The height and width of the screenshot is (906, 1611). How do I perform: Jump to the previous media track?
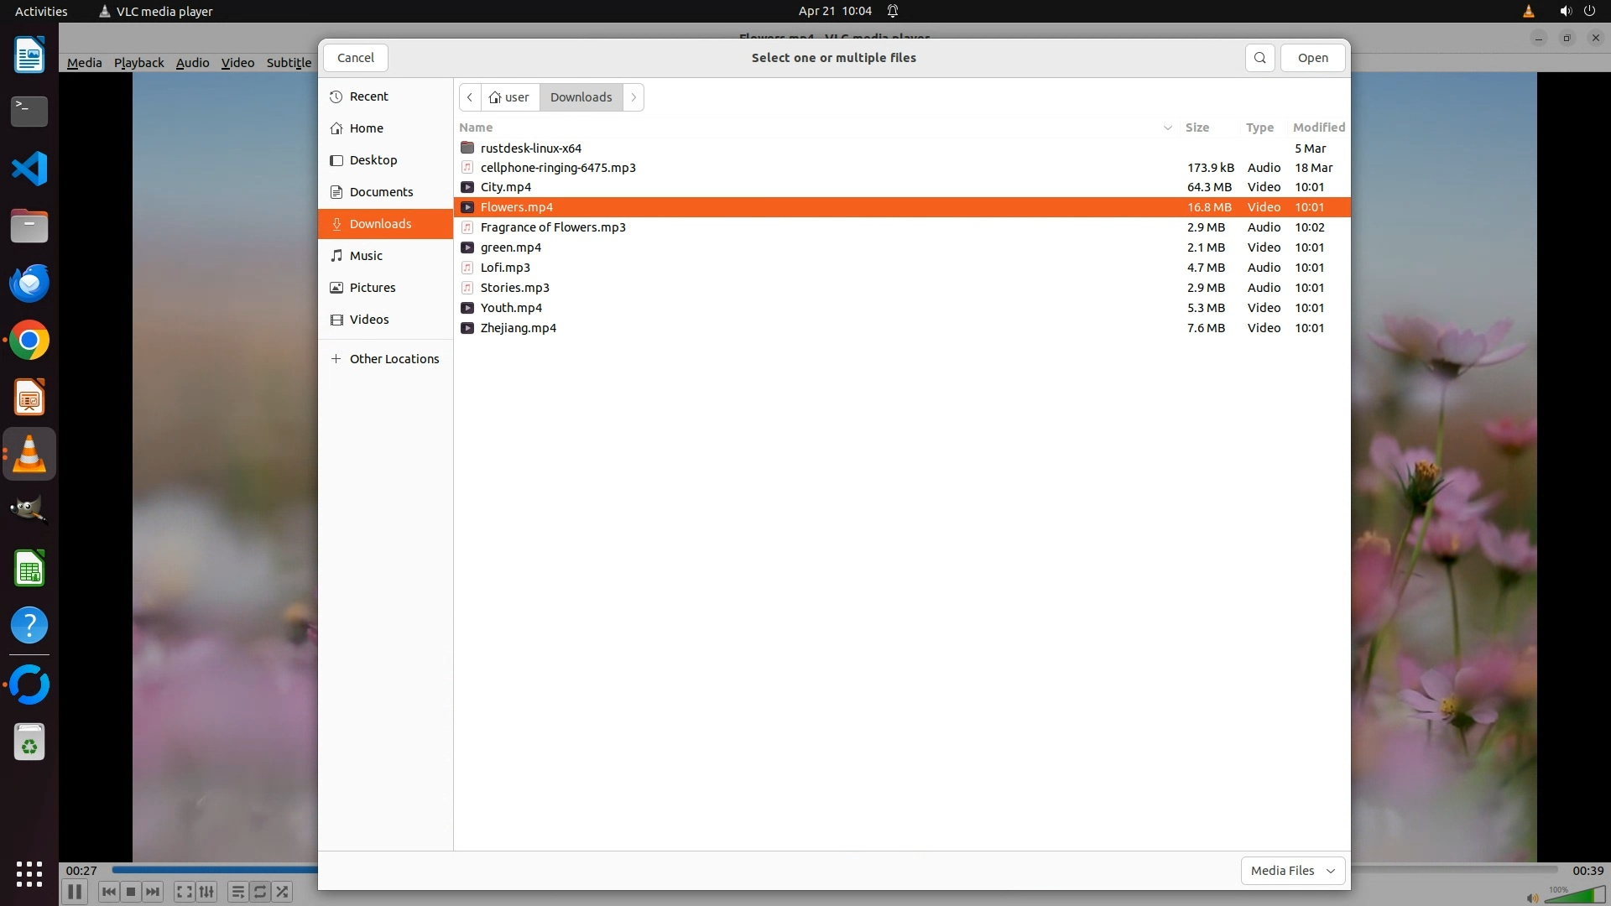(108, 892)
